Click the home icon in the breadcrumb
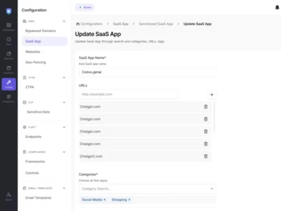Screen dimensions: 281x211 tap(78, 24)
